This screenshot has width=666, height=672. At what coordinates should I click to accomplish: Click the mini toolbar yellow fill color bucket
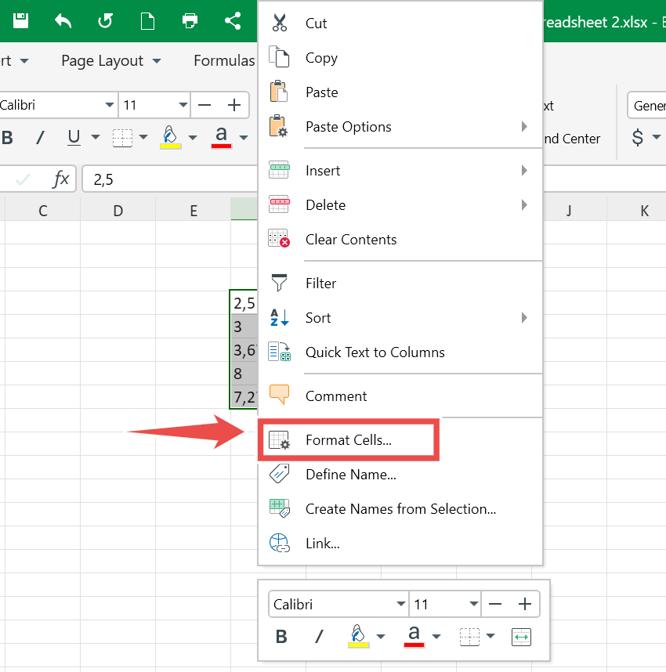[x=359, y=636]
